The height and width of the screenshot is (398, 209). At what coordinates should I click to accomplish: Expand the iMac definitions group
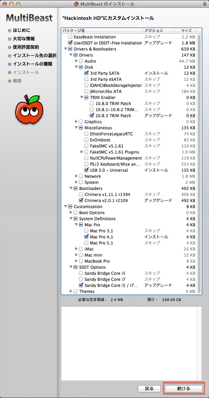[x=77, y=249]
